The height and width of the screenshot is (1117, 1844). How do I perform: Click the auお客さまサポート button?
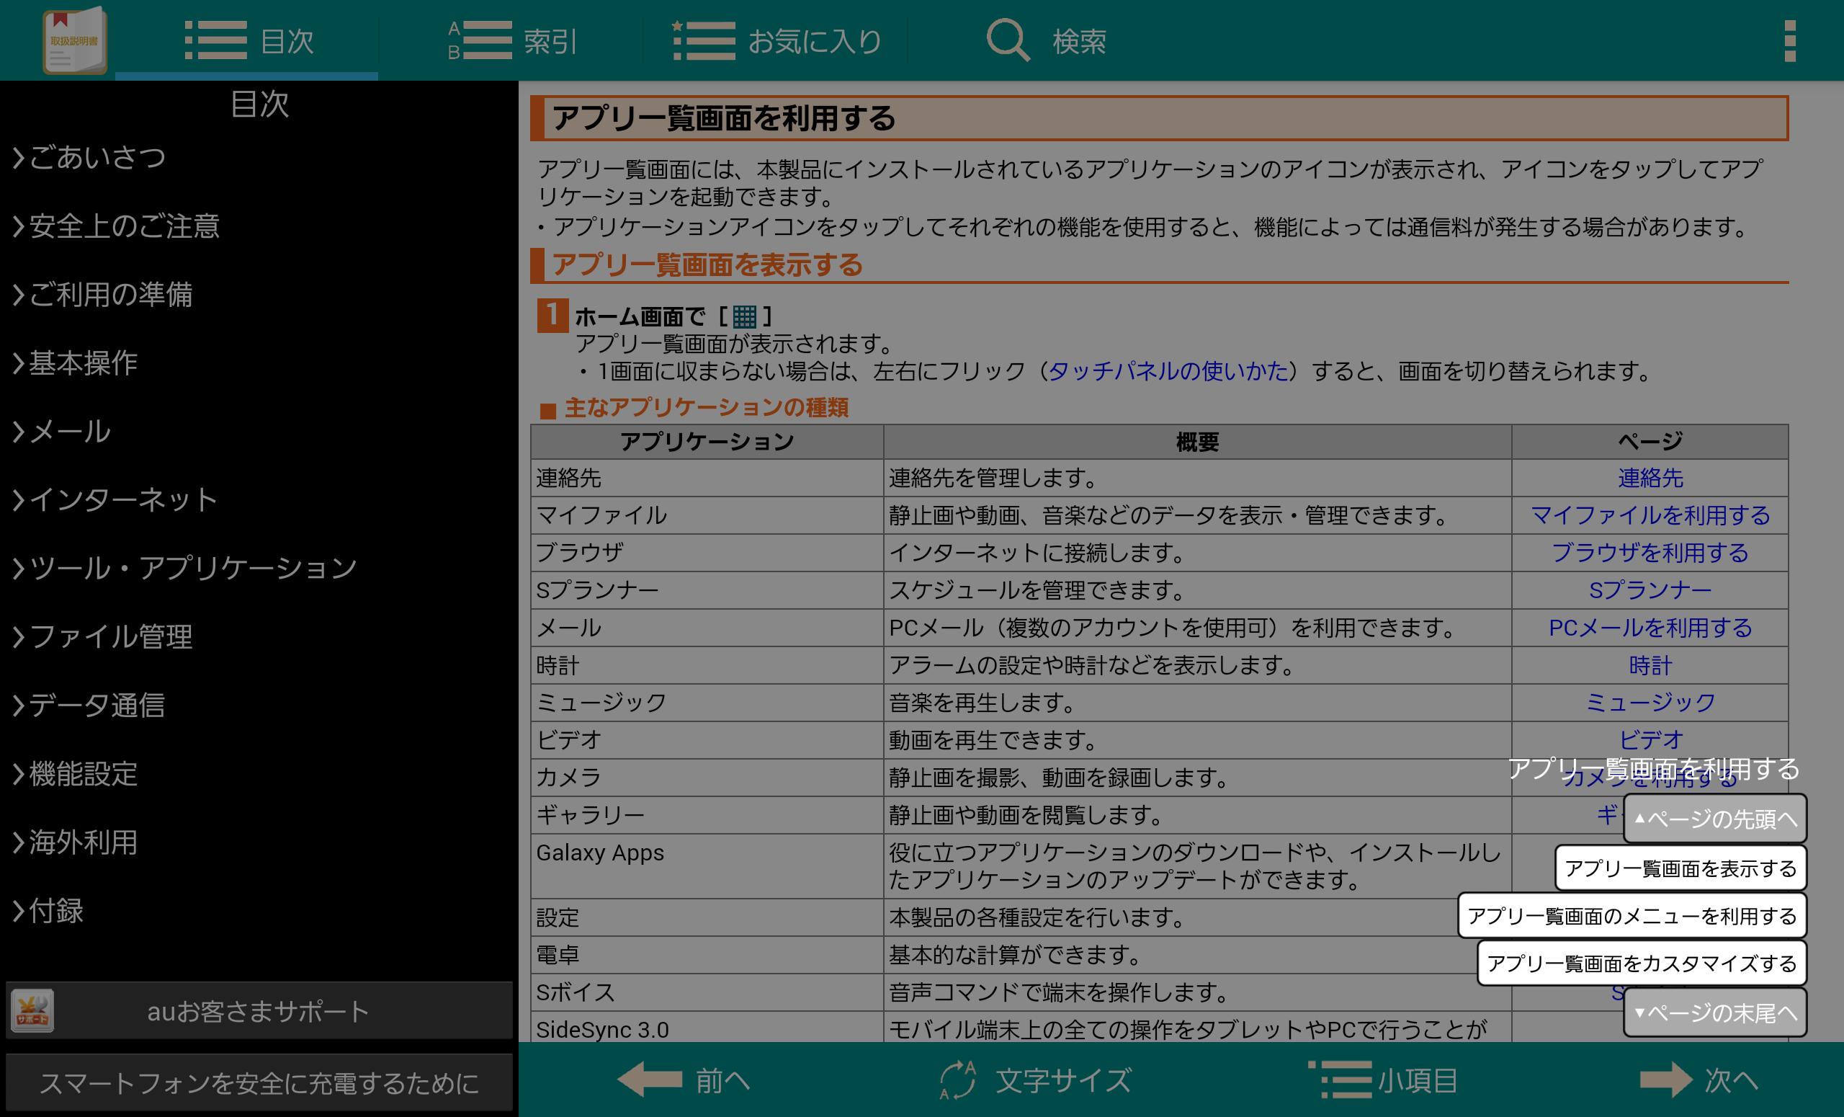(x=259, y=1010)
